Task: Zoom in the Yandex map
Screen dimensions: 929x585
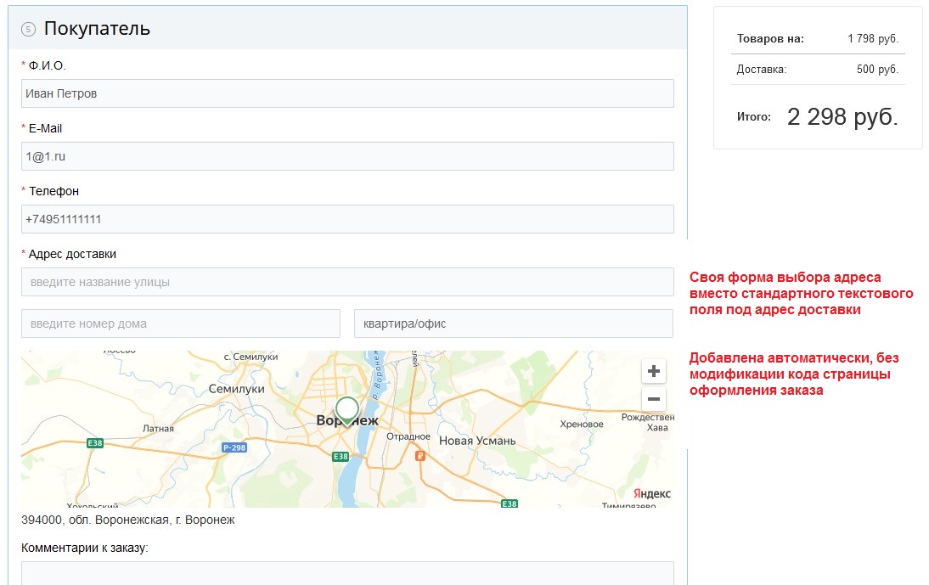Action: coord(653,371)
